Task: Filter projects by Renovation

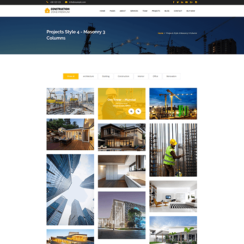Action: [x=171, y=76]
